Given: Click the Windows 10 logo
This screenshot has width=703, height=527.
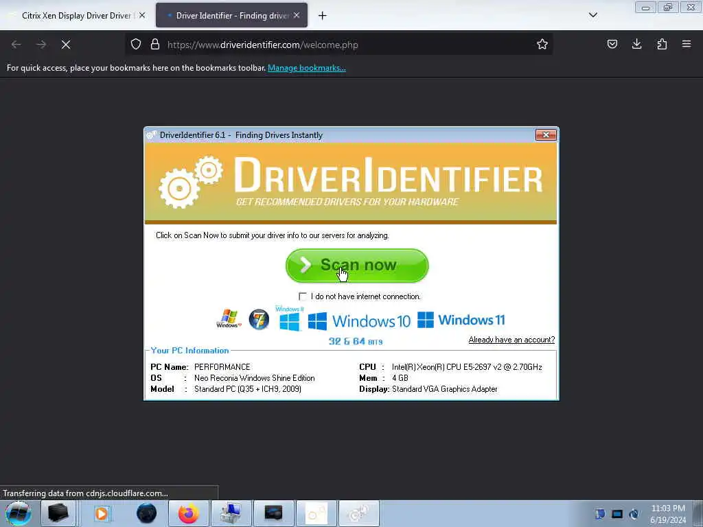Looking at the screenshot, I should 359,321.
